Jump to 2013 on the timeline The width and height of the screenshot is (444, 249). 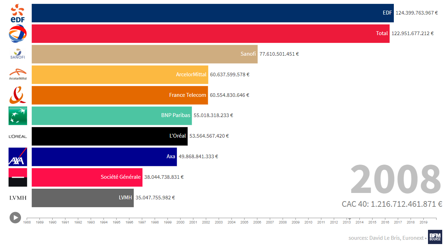tap(347, 222)
